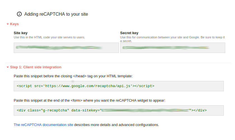Open the reCAPTCHA documentation site link
Image resolution: width=235 pixels, height=140 pixels.
[43, 125]
